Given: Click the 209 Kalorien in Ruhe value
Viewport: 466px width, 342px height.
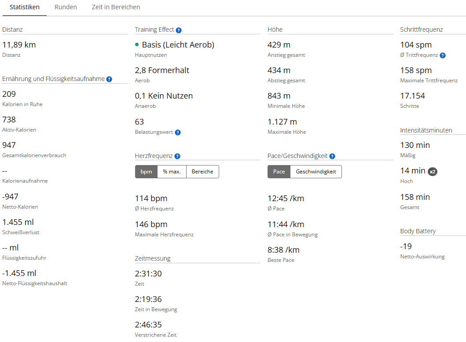Looking at the screenshot, I should click(x=9, y=94).
